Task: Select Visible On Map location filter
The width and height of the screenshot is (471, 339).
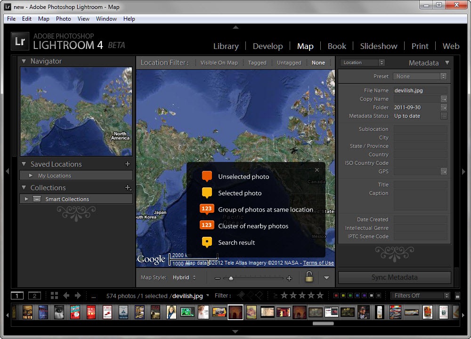Action: [x=219, y=63]
